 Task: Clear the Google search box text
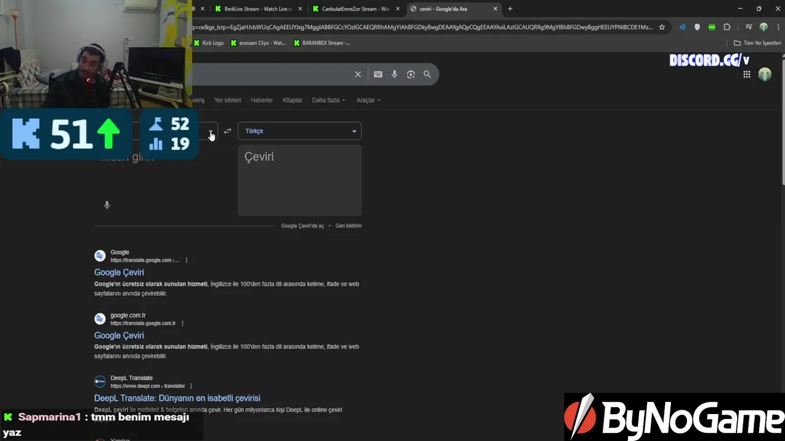pyautogui.click(x=358, y=74)
